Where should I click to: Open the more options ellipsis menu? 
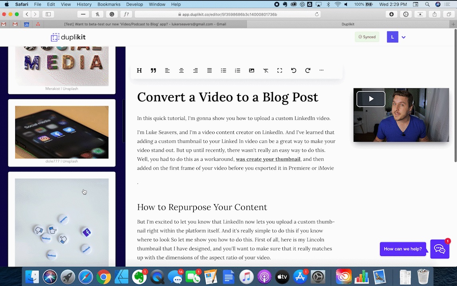pyautogui.click(x=321, y=71)
